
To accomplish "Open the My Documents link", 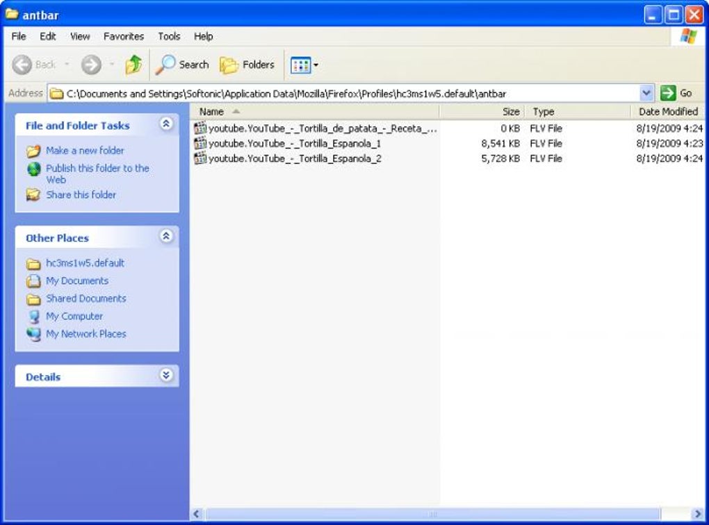I will pyautogui.click(x=77, y=281).
